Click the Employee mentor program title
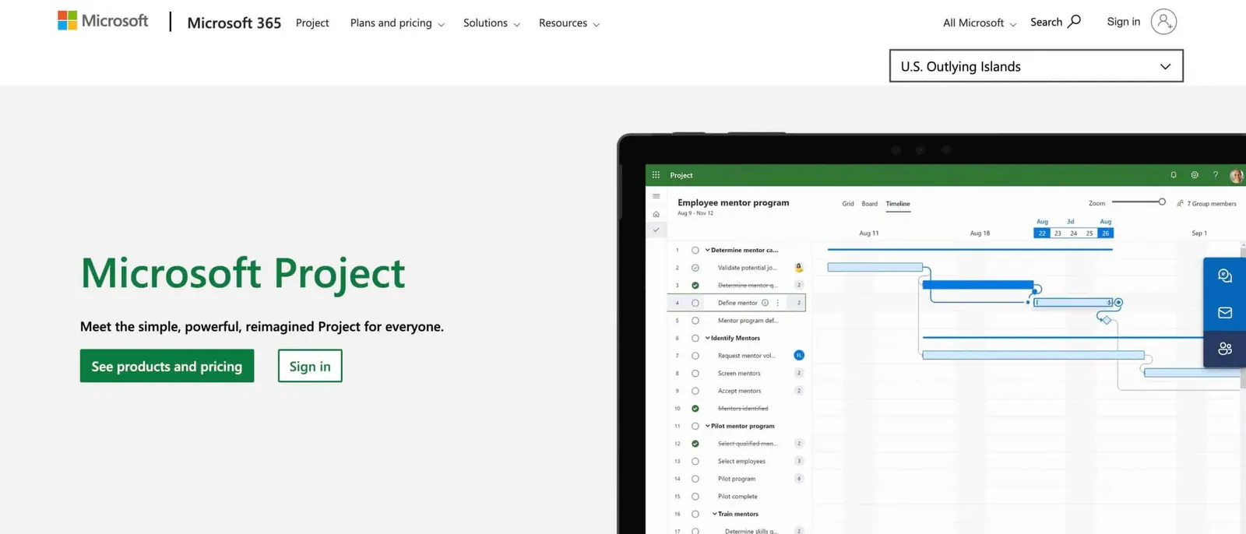Viewport: 1246px width, 534px height. click(734, 202)
